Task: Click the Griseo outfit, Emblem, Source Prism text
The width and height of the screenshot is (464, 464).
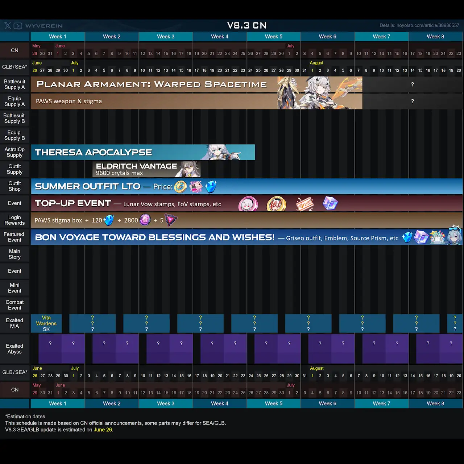Action: 342,238
